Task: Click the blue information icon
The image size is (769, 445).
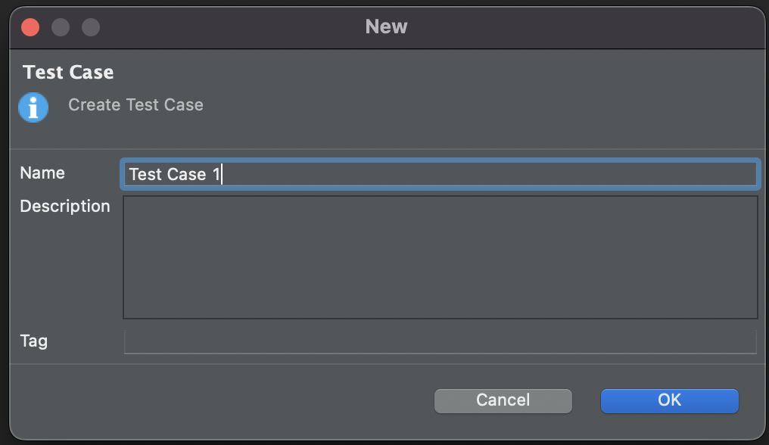Action: click(33, 107)
